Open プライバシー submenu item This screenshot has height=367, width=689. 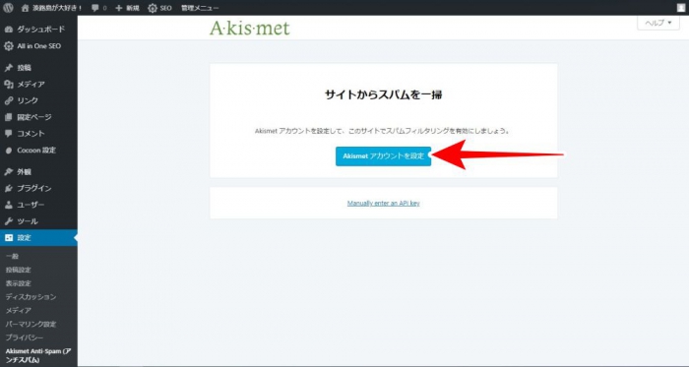25,338
